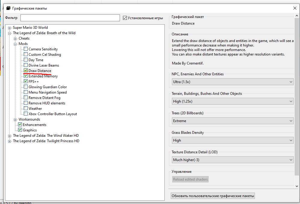Image resolution: width=300 pixels, height=204 pixels.
Task: Select the Cheats tree item
Action: (x=24, y=38)
